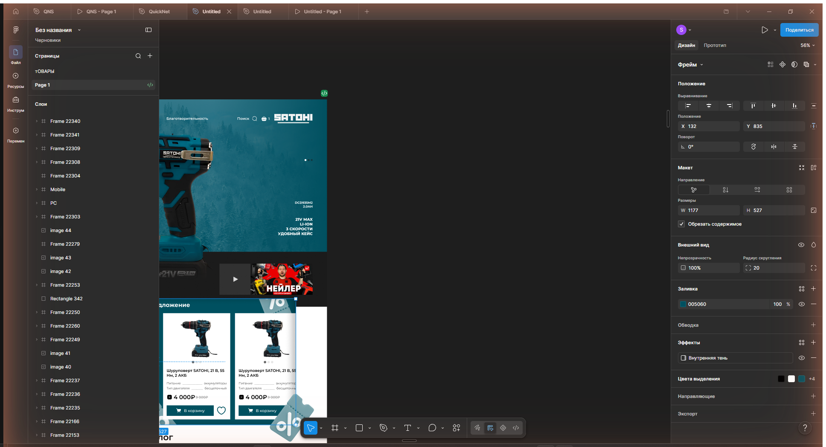The width and height of the screenshot is (826, 447).
Task: Add a new page with plus icon
Action: click(x=150, y=56)
